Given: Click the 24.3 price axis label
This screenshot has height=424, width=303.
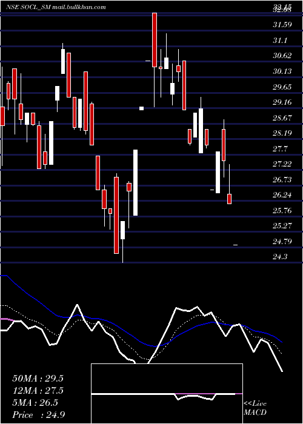Looking at the screenshot, I should (x=280, y=256).
